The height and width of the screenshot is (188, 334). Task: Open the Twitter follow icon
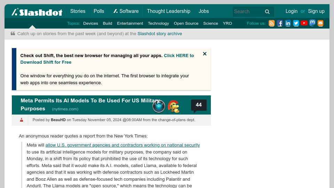(296, 23)
